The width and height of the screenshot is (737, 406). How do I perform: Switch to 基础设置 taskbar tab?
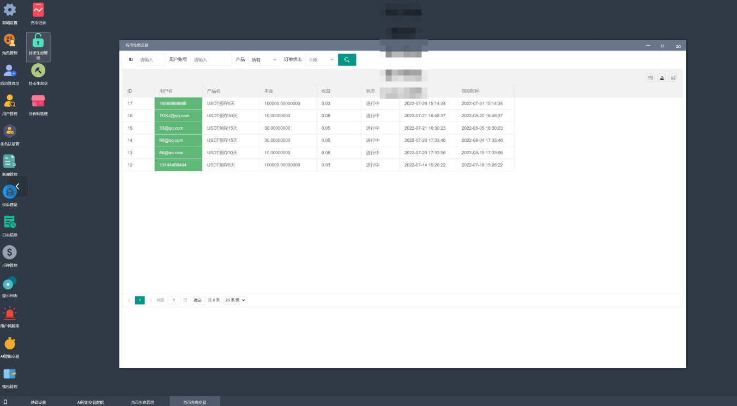(38, 402)
